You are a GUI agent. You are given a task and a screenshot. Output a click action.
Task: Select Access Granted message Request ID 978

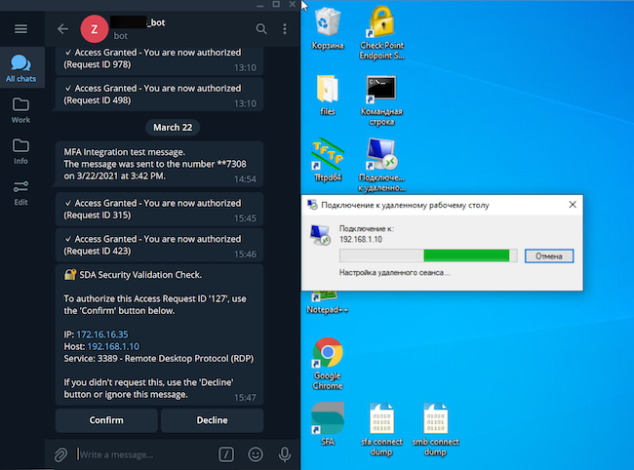click(x=159, y=59)
